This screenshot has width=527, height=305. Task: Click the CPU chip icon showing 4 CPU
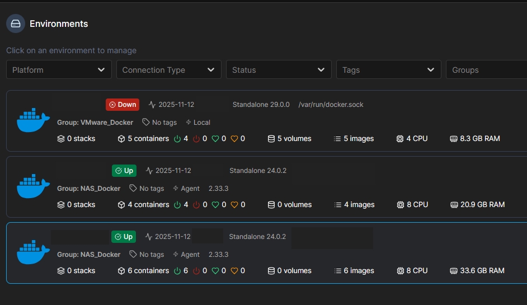click(x=400, y=139)
